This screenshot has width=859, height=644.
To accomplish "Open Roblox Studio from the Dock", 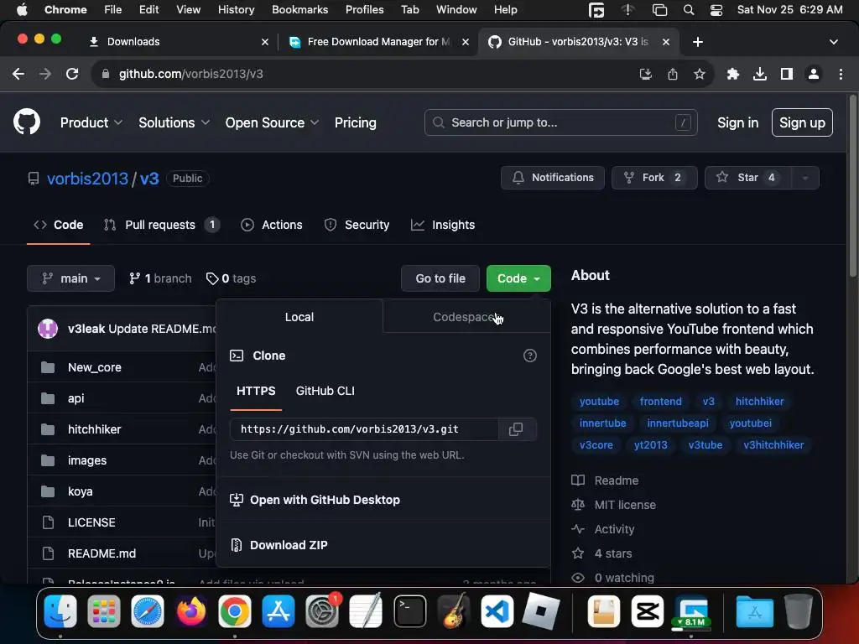I will 541,611.
